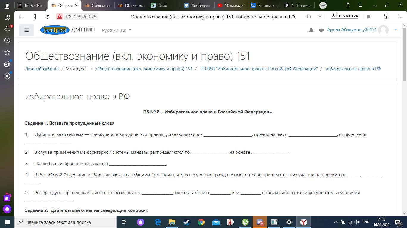
Task: Open the video play icon in sidebar
Action: coord(7,76)
